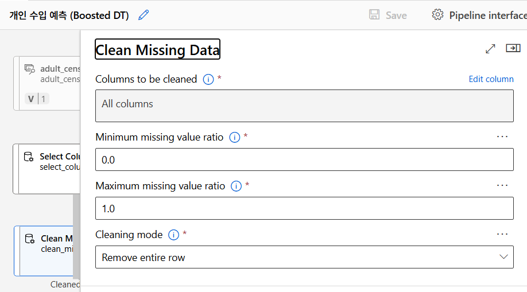Show info for Cleaning mode
The width and height of the screenshot is (527, 292).
(174, 235)
